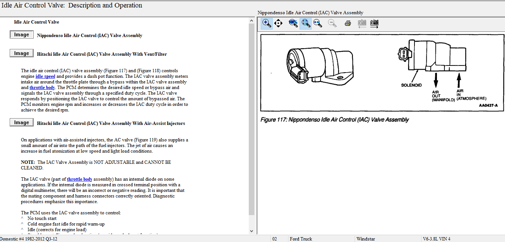Image resolution: width=505 pixels, height=242 pixels.
Task: Open Nippondenso IAC Valve Assembly image button
Action: coord(21,35)
